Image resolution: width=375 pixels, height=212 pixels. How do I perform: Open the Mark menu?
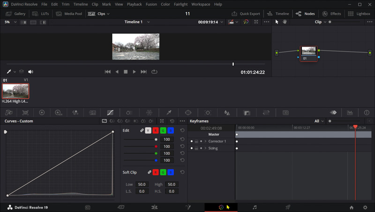click(106, 4)
